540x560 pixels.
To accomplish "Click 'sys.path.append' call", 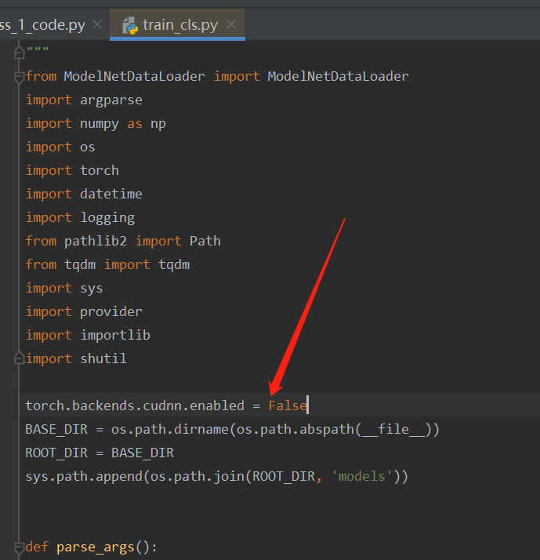I will click(84, 476).
